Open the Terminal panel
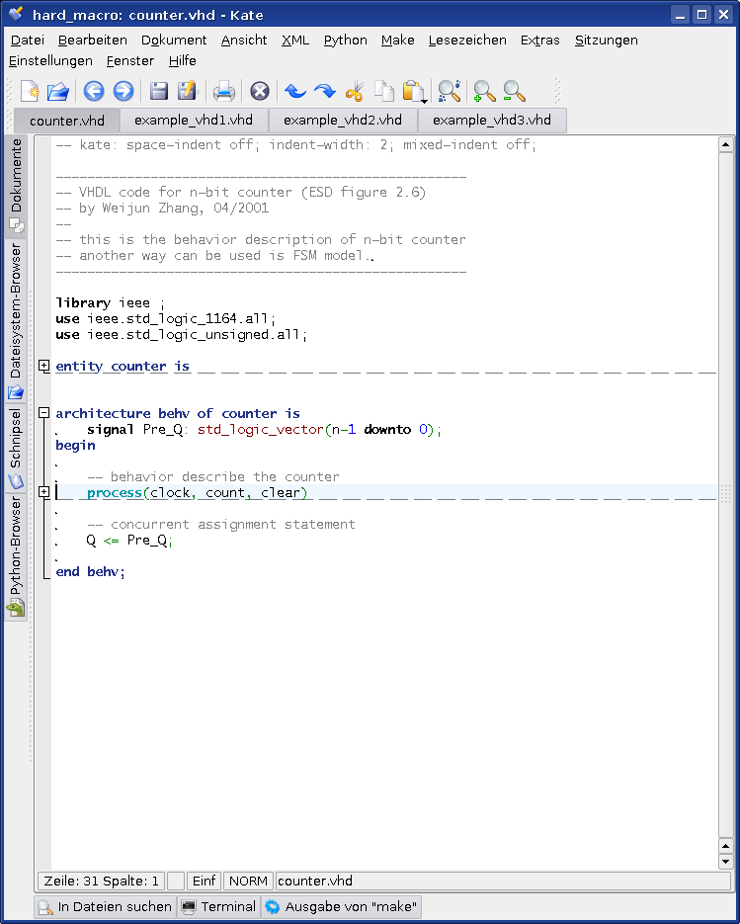Screen dimensions: 740x924 (x=219, y=906)
